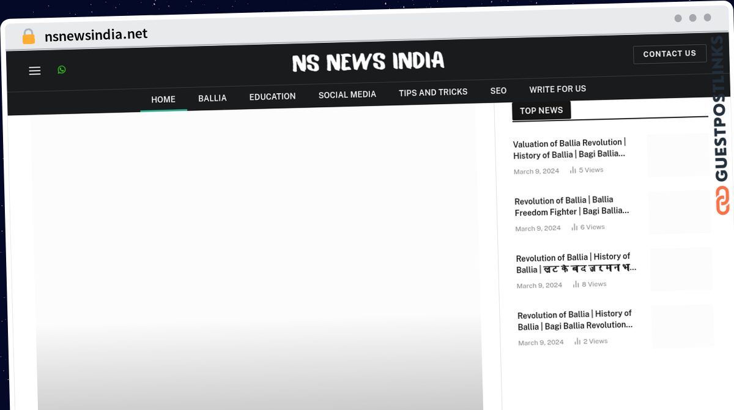Open Tips and Tricks category
The height and width of the screenshot is (410, 734).
(x=433, y=92)
